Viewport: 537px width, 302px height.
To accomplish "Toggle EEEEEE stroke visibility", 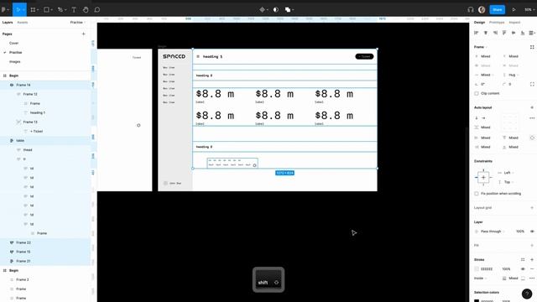I will (523, 268).
